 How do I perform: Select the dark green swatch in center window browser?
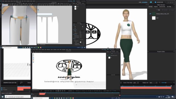click(x=109, y=56)
